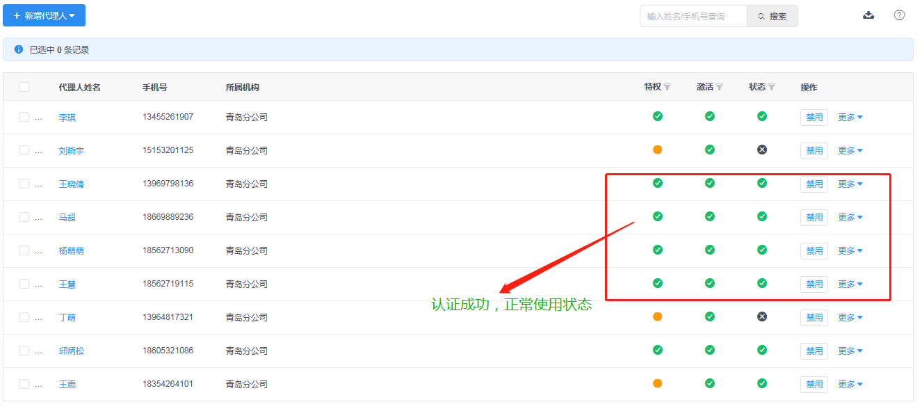Toggle the select-all checkbox in table header
This screenshot has height=409, width=922.
pos(24,87)
